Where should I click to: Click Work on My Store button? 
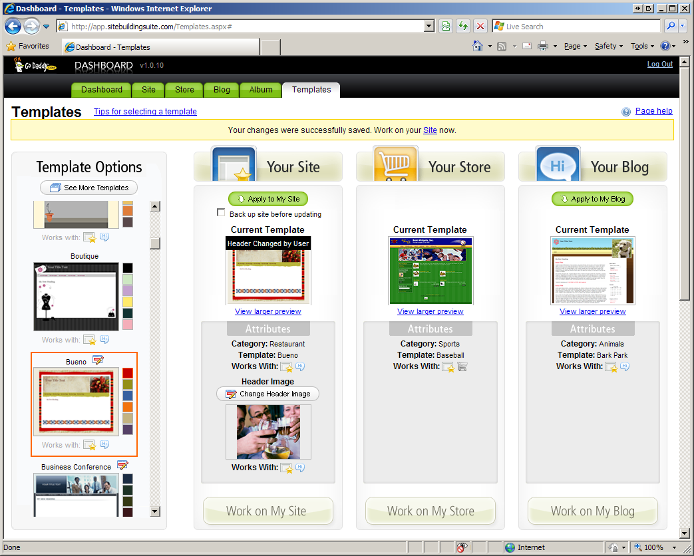431,511
